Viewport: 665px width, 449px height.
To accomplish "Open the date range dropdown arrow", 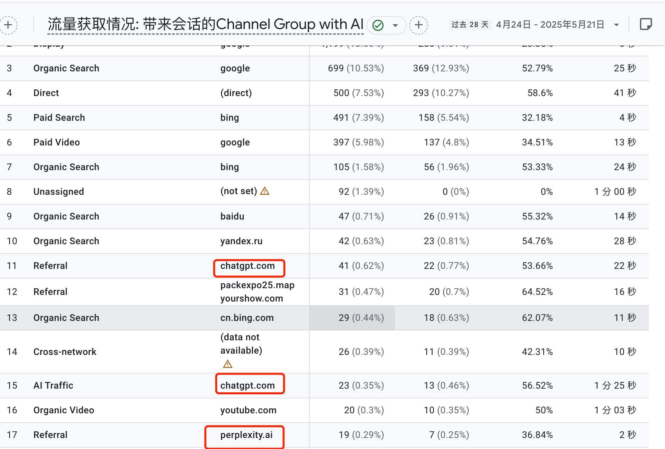I will point(616,25).
